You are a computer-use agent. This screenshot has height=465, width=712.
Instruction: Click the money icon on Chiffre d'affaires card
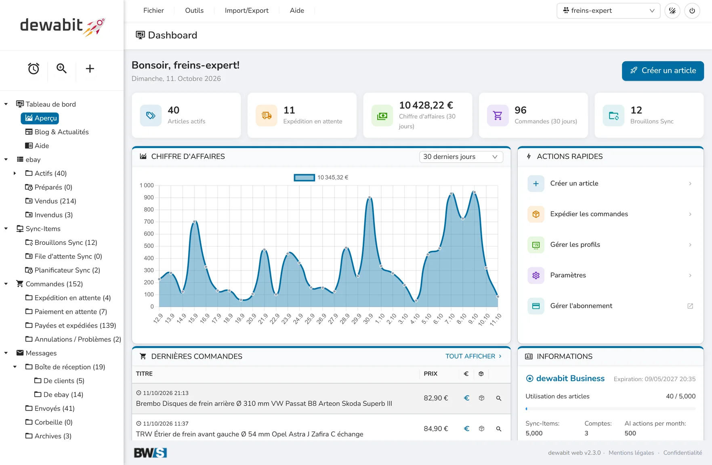382,116
